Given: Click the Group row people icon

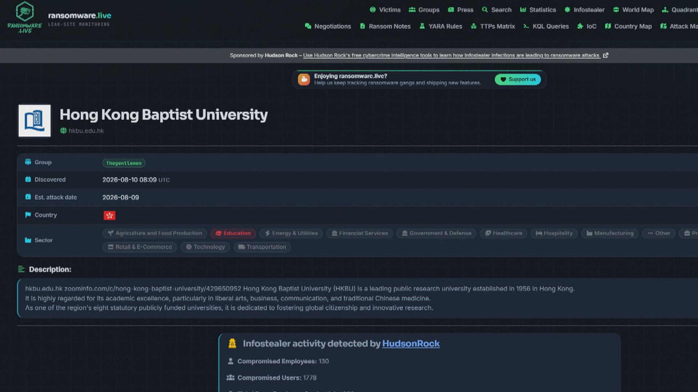Looking at the screenshot, I should tap(28, 162).
